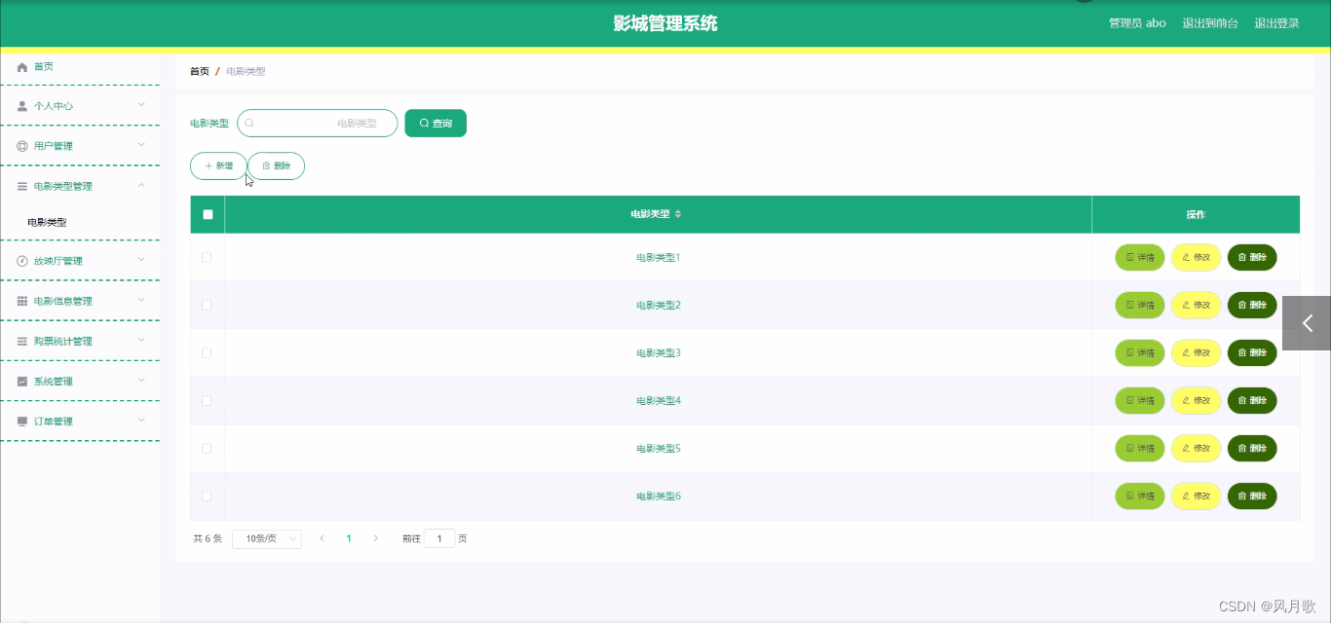Image resolution: width=1331 pixels, height=623 pixels.
Task: Select page 1 in pagination
Action: pos(349,538)
